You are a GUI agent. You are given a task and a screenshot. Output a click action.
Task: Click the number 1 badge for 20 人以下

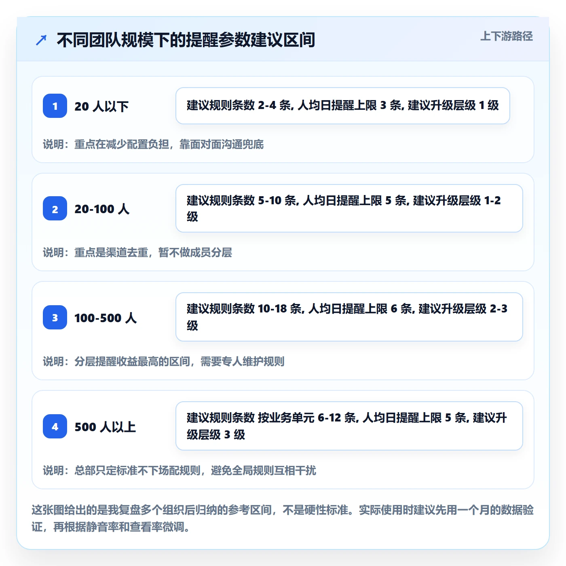click(55, 106)
